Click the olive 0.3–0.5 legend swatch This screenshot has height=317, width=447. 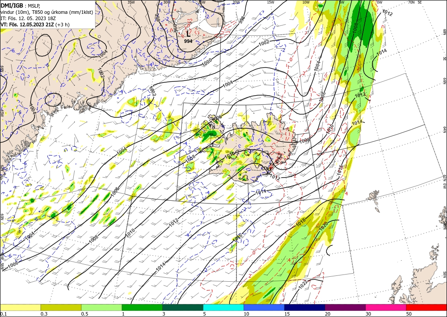(61, 308)
